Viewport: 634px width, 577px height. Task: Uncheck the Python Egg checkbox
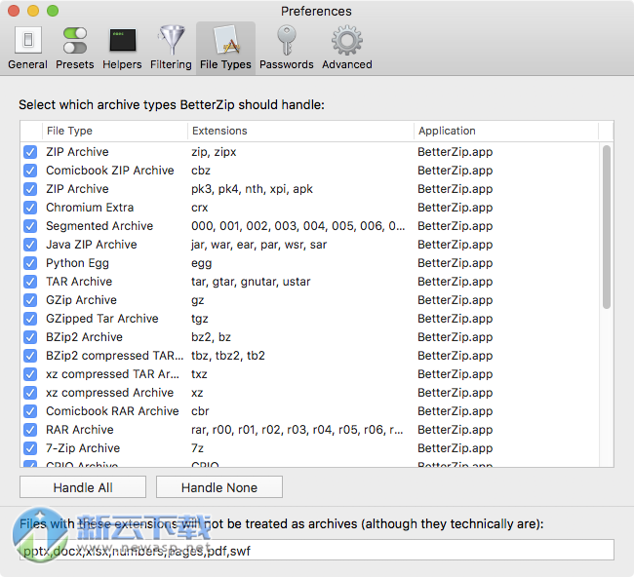tap(30, 263)
